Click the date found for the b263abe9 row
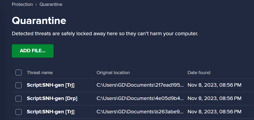Screen dimensions: 254x120 click(x=214, y=112)
